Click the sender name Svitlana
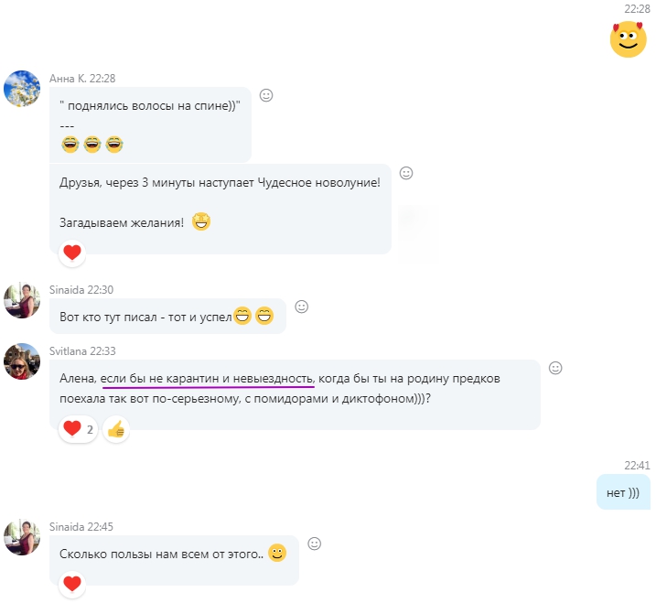 68,351
